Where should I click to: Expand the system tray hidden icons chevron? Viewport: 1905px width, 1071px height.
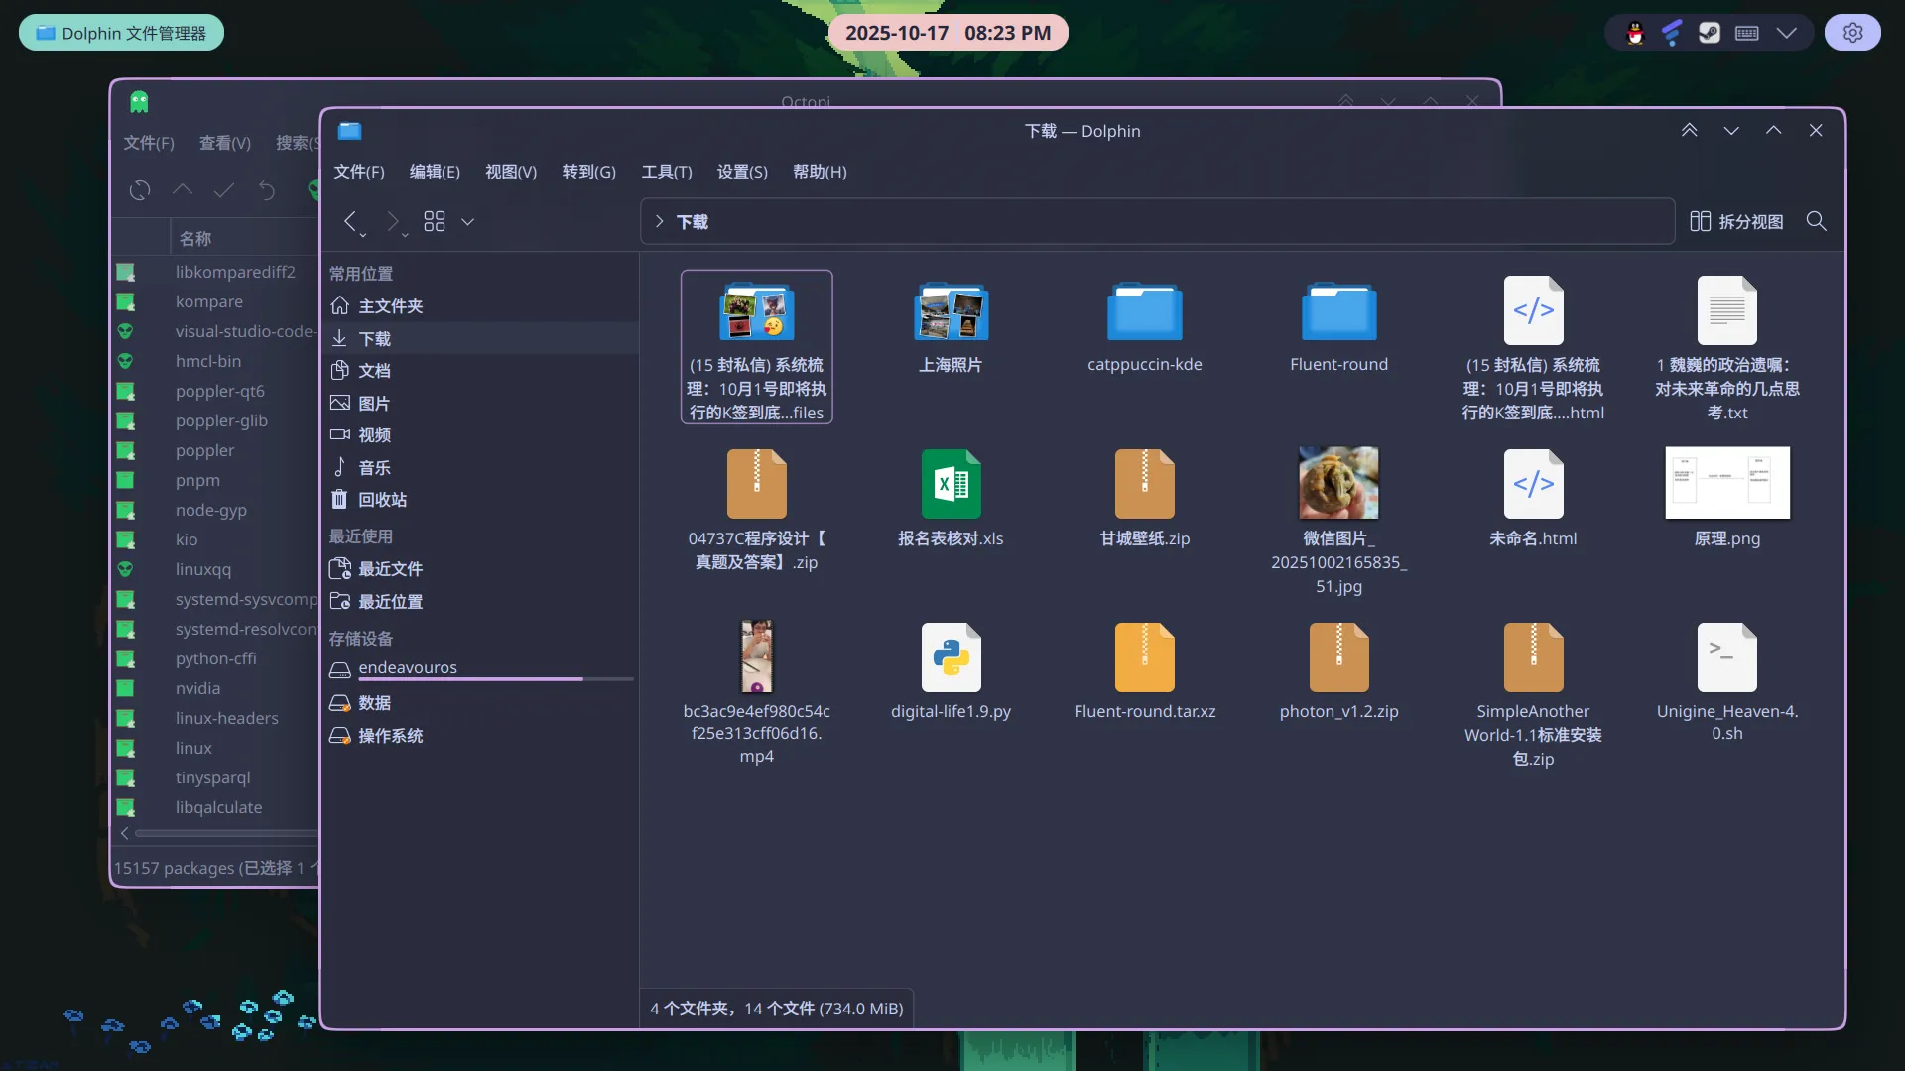tap(1786, 33)
